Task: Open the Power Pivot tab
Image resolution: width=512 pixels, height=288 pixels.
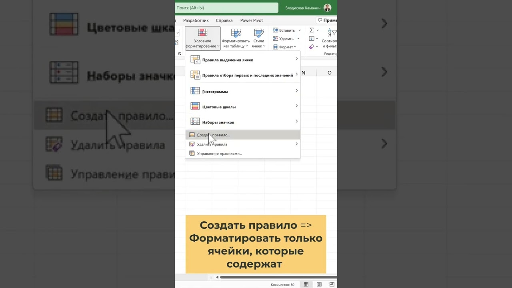Action: click(x=252, y=20)
